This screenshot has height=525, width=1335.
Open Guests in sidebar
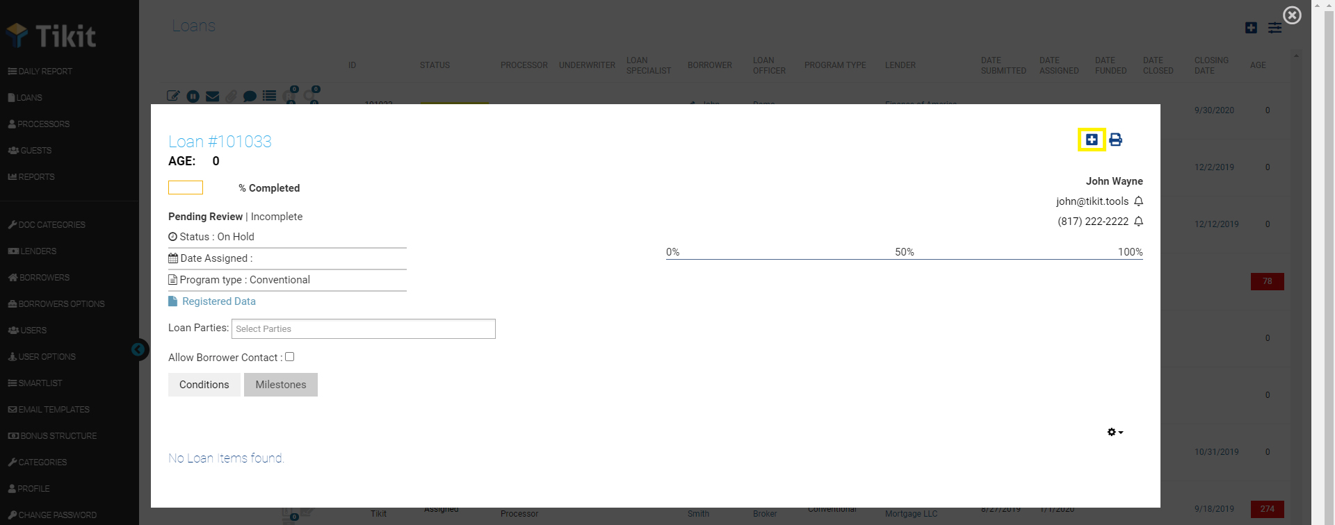coord(30,151)
